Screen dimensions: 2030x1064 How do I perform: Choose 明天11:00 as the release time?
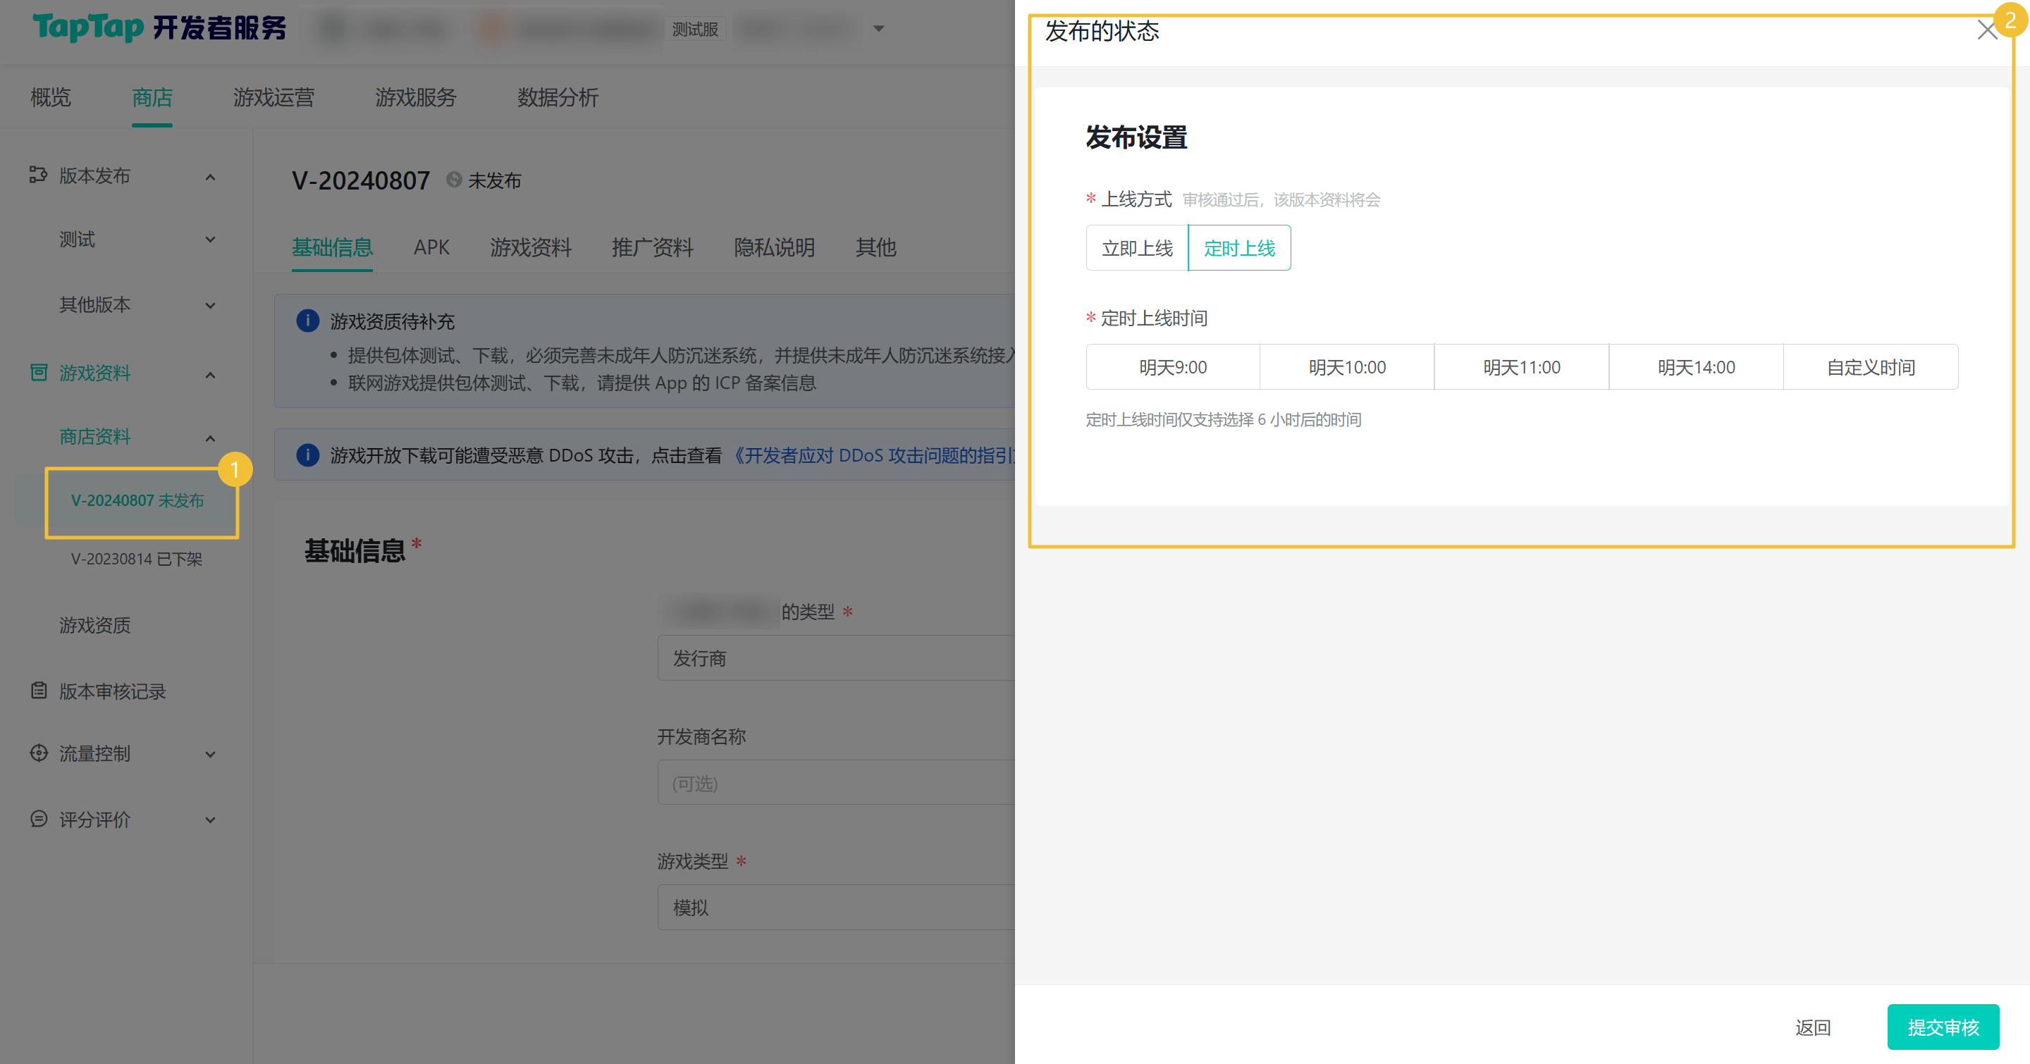(x=1522, y=367)
